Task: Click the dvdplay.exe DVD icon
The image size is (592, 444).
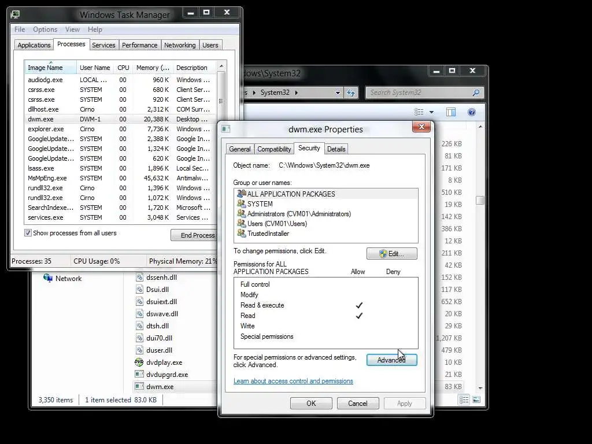Action: (x=139, y=362)
